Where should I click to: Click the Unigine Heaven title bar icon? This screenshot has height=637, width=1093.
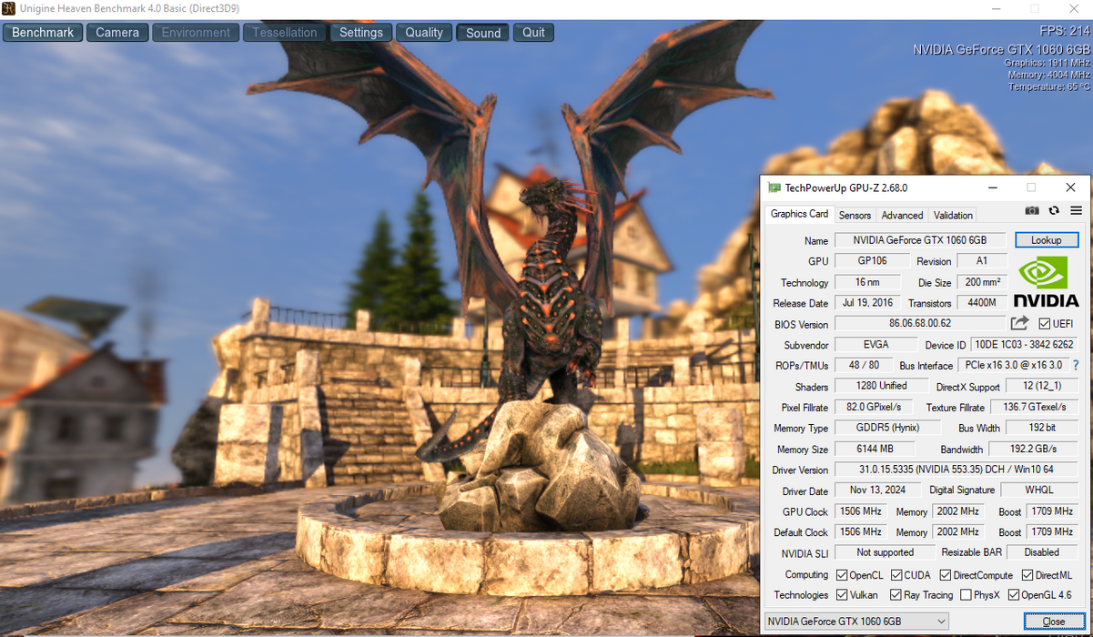9,9
